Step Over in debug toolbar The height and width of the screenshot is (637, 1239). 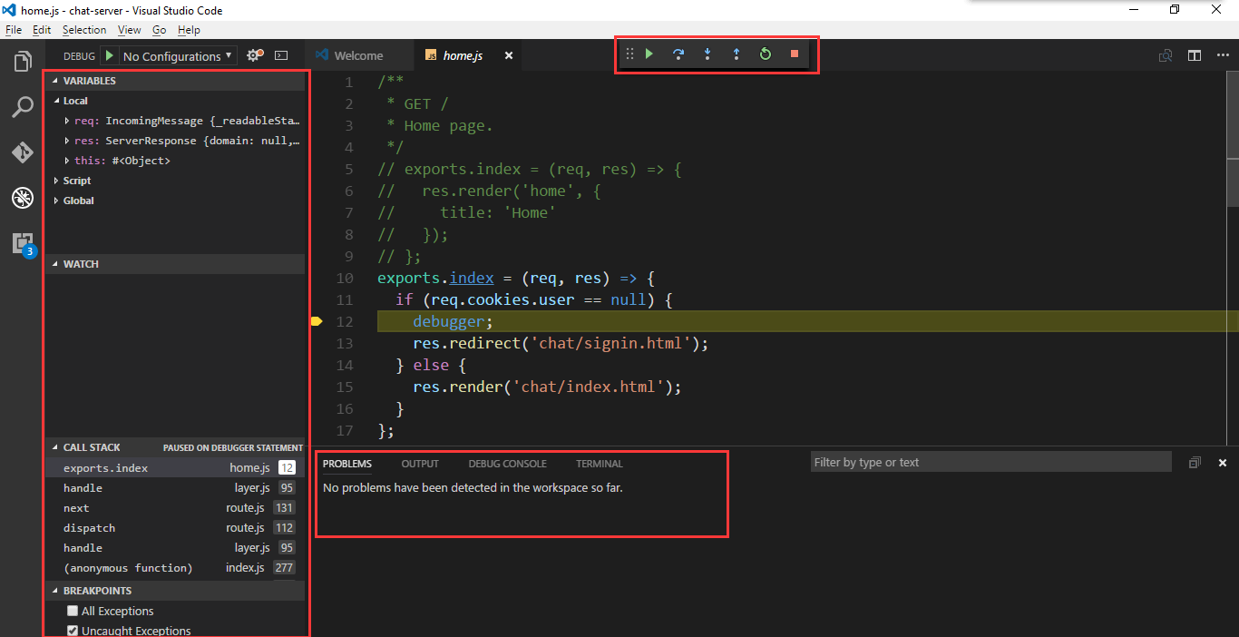pyautogui.click(x=678, y=54)
